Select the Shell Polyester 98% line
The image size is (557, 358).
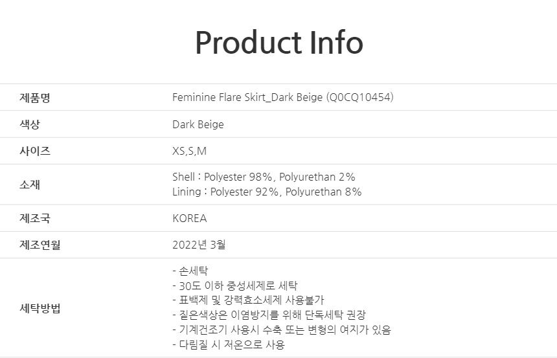pyautogui.click(x=264, y=177)
